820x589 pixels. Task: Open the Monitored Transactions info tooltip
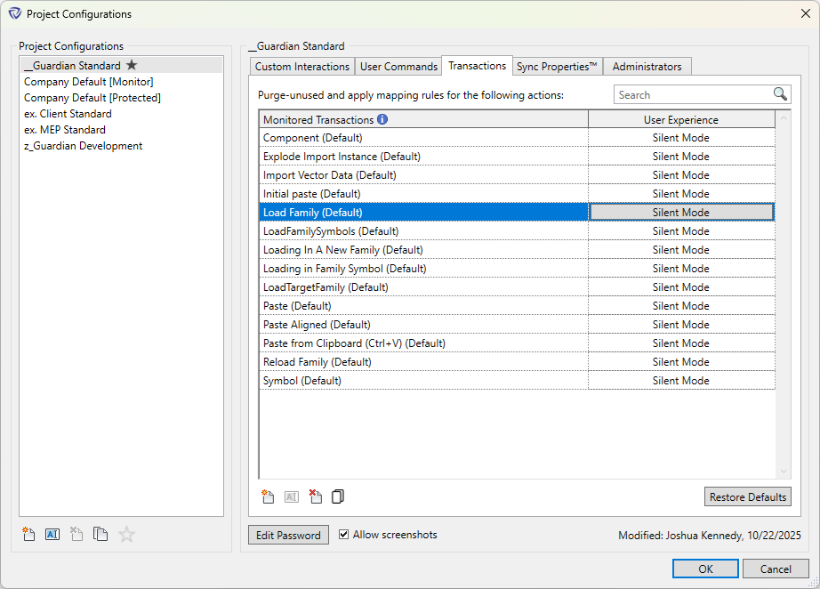[x=382, y=118]
